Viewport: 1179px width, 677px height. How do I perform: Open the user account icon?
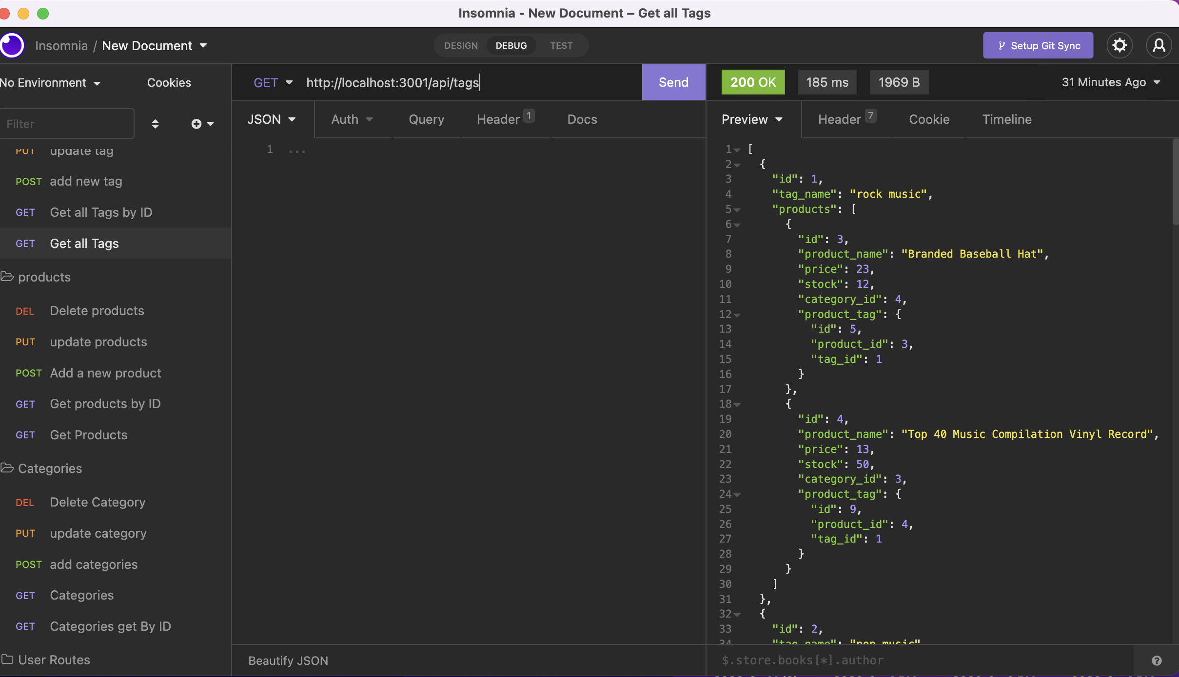tap(1159, 45)
